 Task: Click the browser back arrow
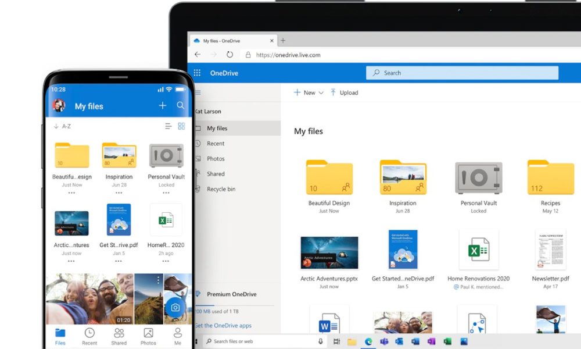point(198,55)
